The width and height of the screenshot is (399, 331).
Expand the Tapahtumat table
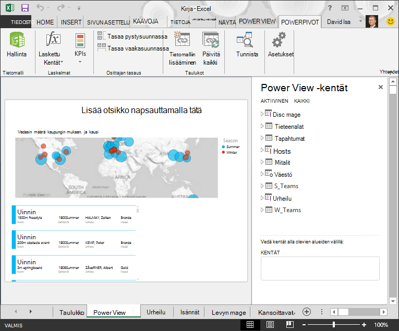[262, 138]
